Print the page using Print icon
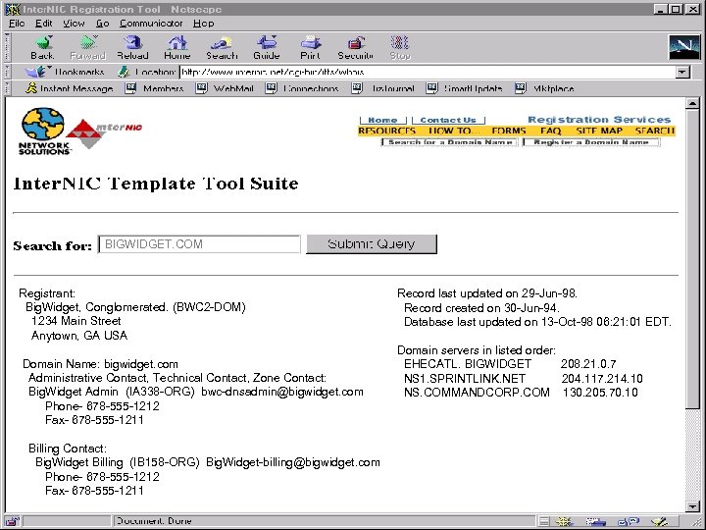Viewport: 706px width, 530px height. [310, 47]
